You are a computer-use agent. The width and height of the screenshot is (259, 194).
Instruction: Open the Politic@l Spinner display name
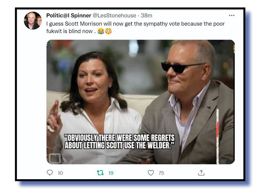[69, 16]
